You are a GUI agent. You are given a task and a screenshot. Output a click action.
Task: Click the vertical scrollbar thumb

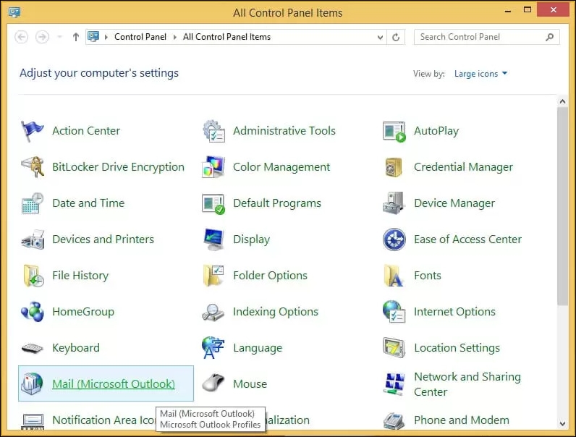[x=562, y=206]
